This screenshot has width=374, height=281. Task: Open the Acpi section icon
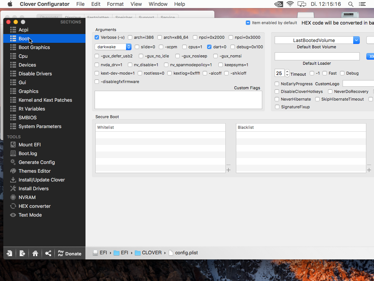[13, 30]
